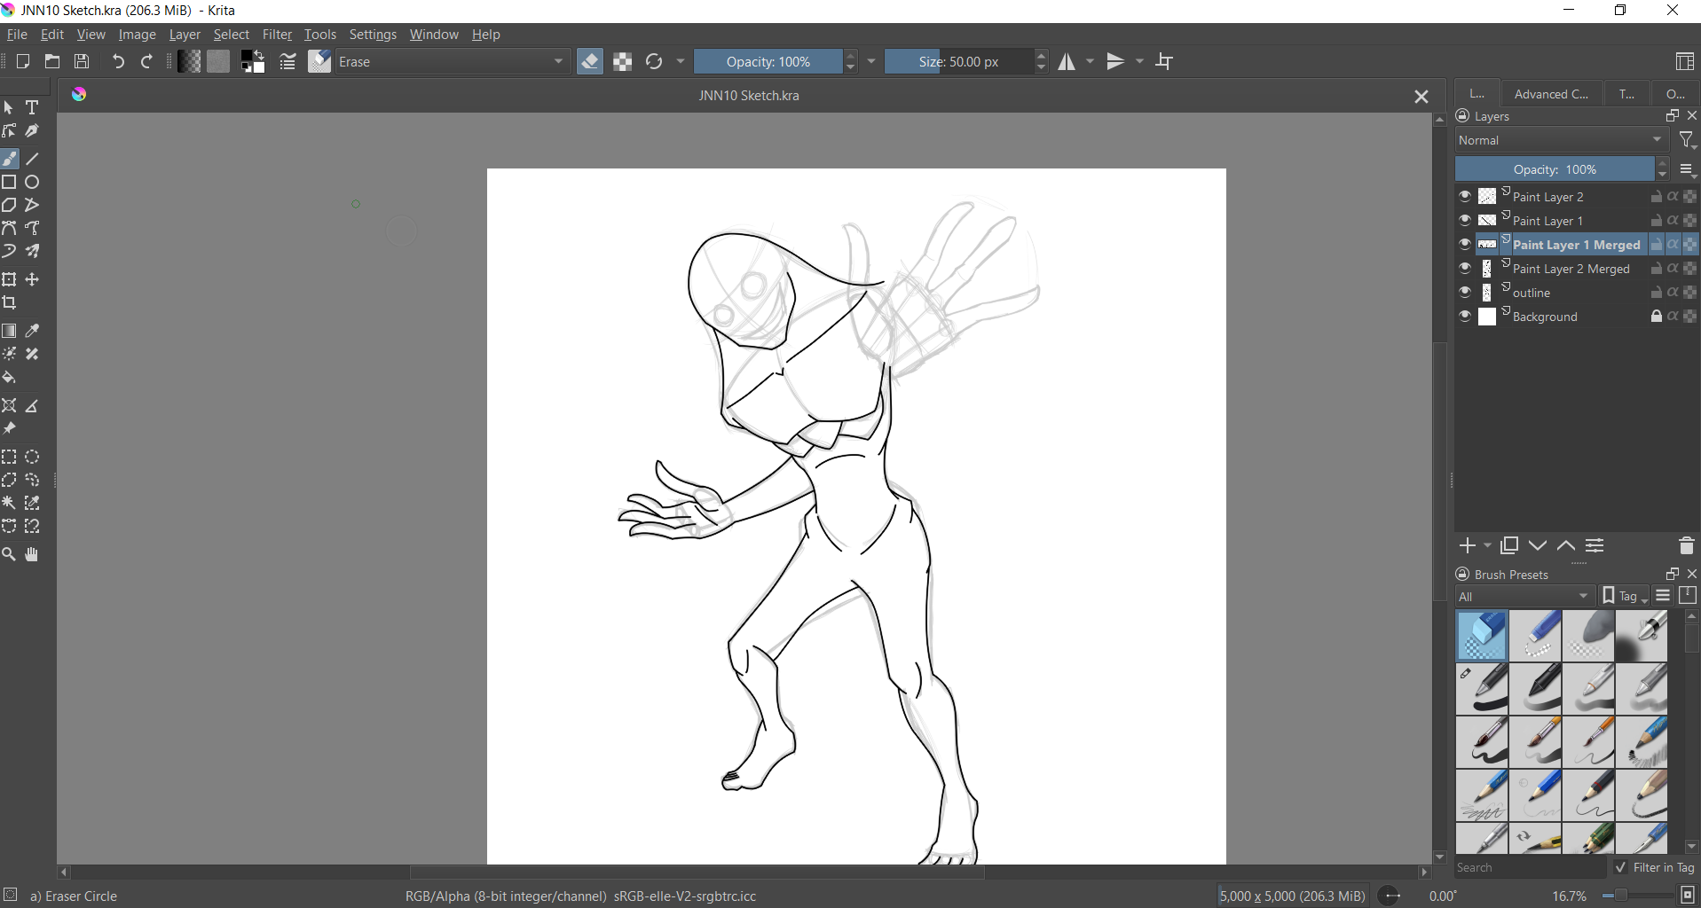Image resolution: width=1701 pixels, height=908 pixels.
Task: Select the Text tool
Action: 33,107
